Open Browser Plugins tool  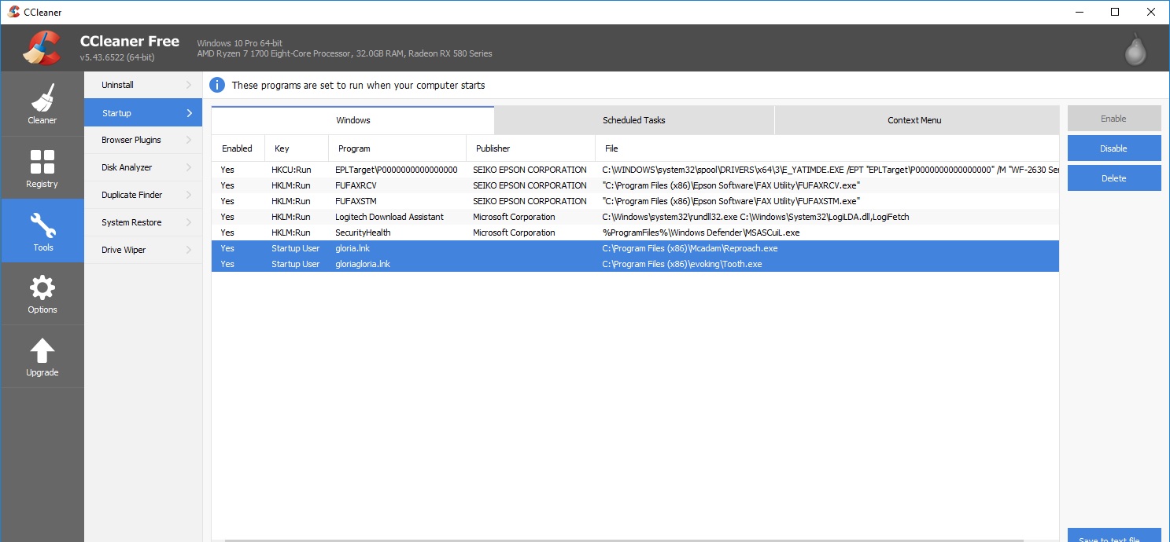pos(143,140)
